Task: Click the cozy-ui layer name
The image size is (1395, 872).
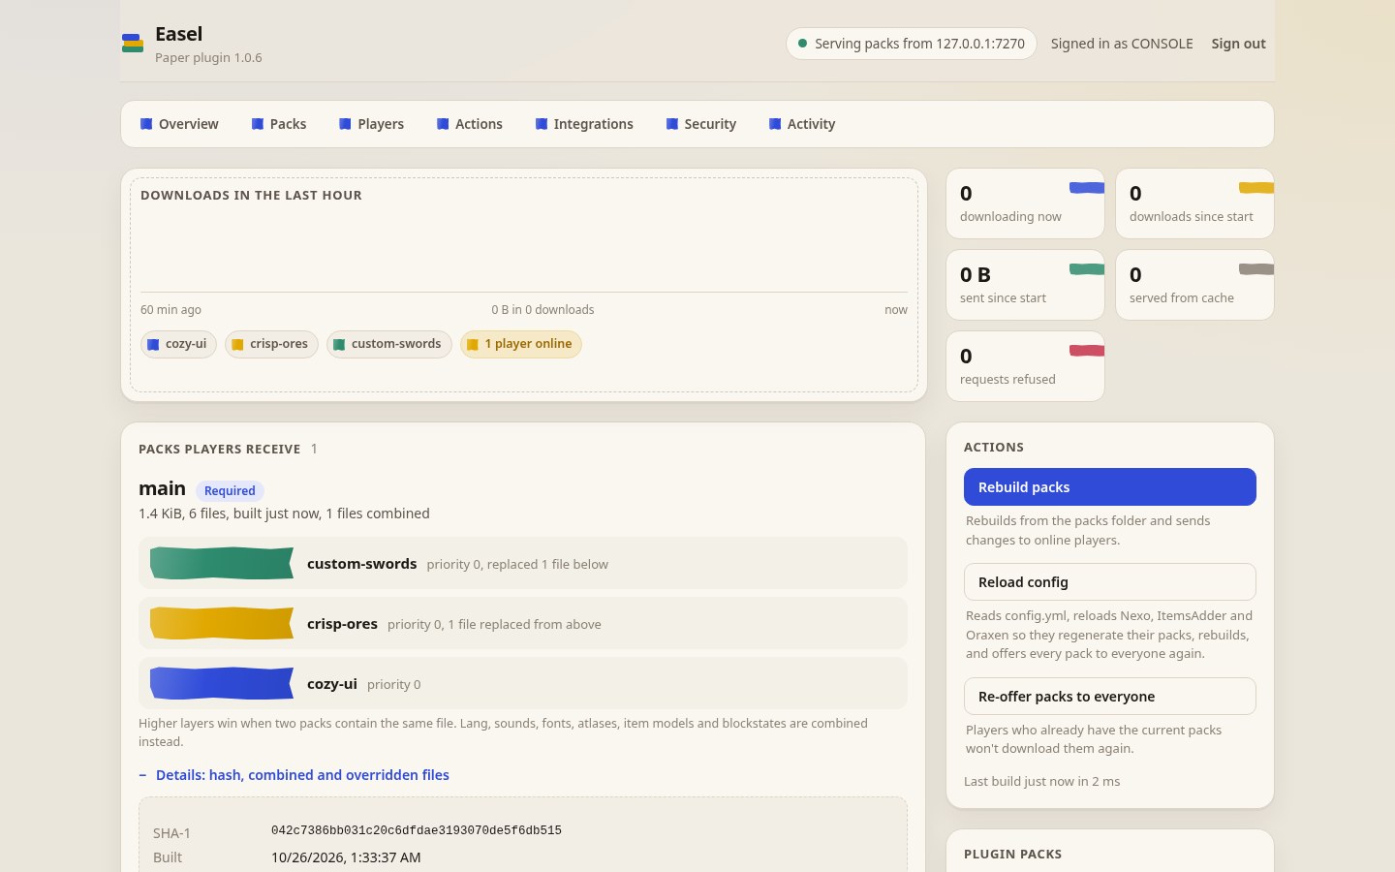Action: pos(332,684)
